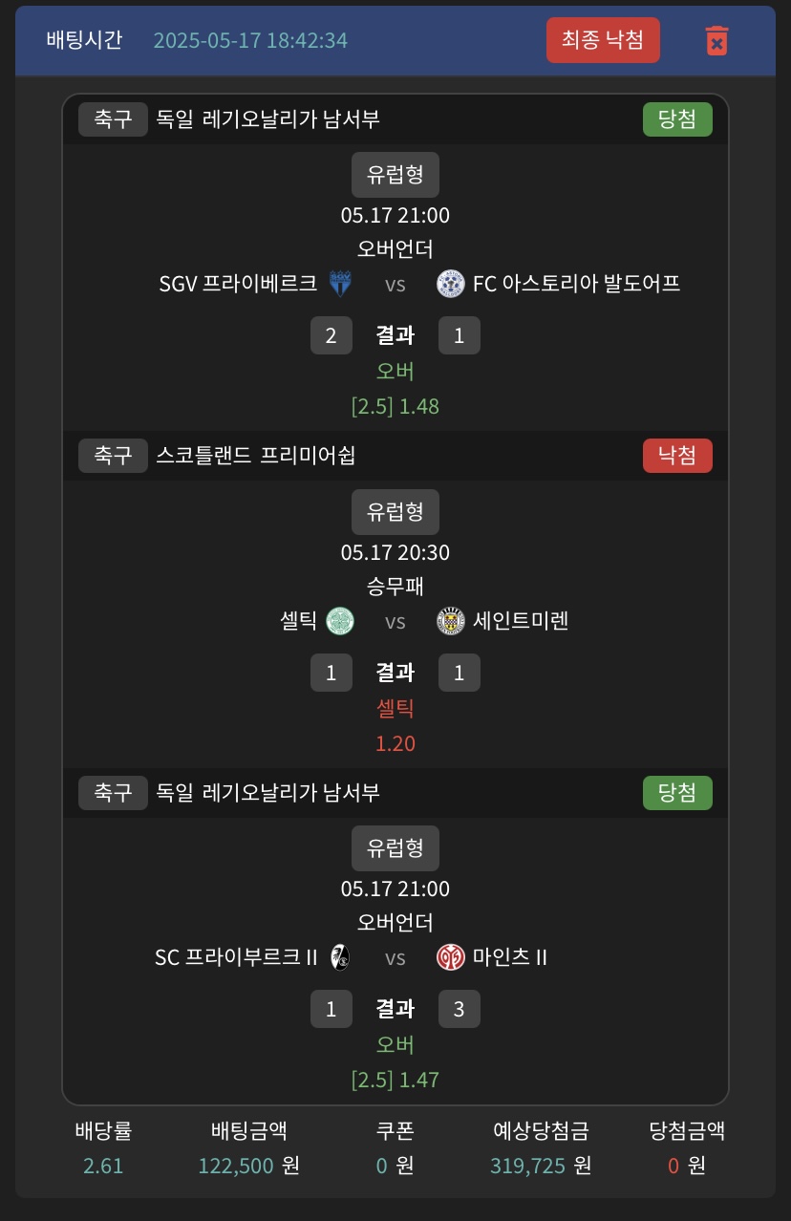Click the 축구 tag beside 스코틀랜드 프리미어쉽
This screenshot has height=1221, width=791.
point(113,456)
